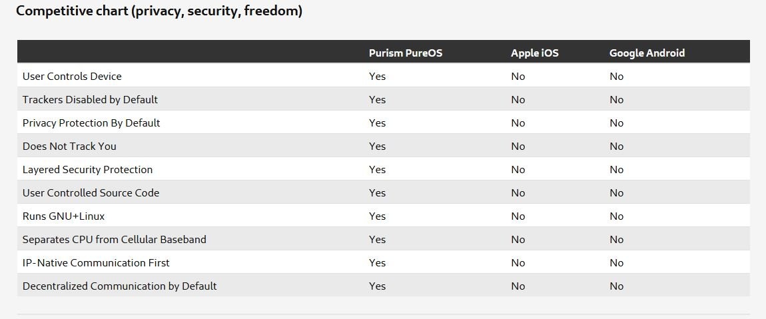
Task: Click PureOS "Yes" for Decentralized Communication row
Action: [377, 286]
